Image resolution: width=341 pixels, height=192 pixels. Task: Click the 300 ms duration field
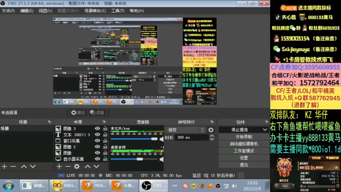[191, 137]
